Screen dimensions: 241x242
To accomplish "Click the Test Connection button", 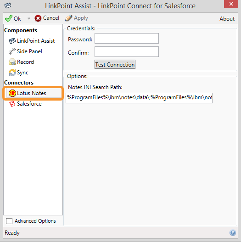I will click(x=115, y=64).
